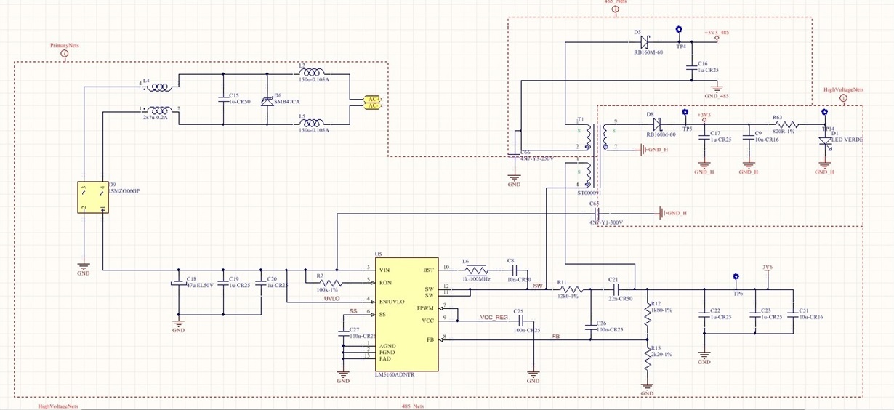Select inductor L5 150u-0.105A
This screenshot has height=410, width=894.
click(x=313, y=124)
